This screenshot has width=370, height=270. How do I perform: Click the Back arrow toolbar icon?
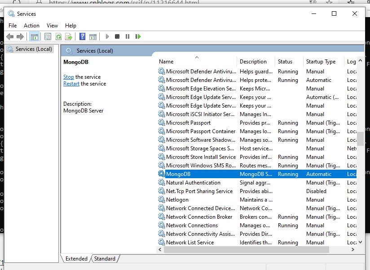click(10, 36)
